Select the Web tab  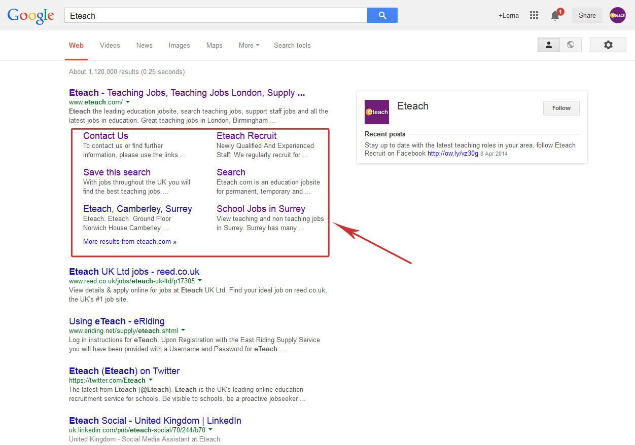pos(76,45)
